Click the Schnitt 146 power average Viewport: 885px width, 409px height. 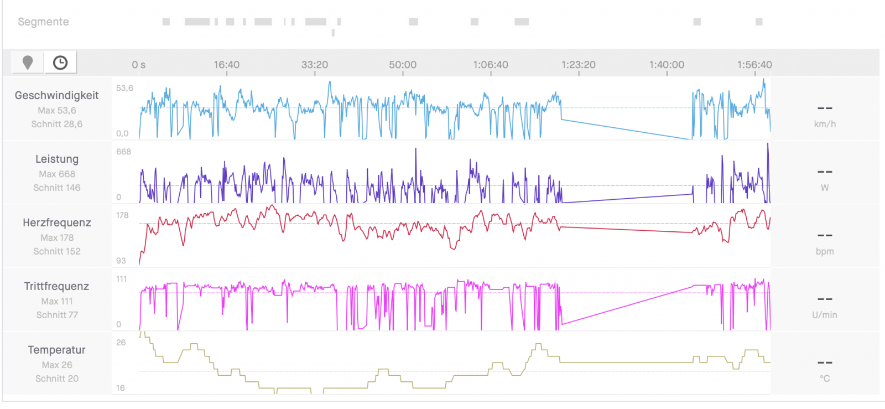coord(57,188)
